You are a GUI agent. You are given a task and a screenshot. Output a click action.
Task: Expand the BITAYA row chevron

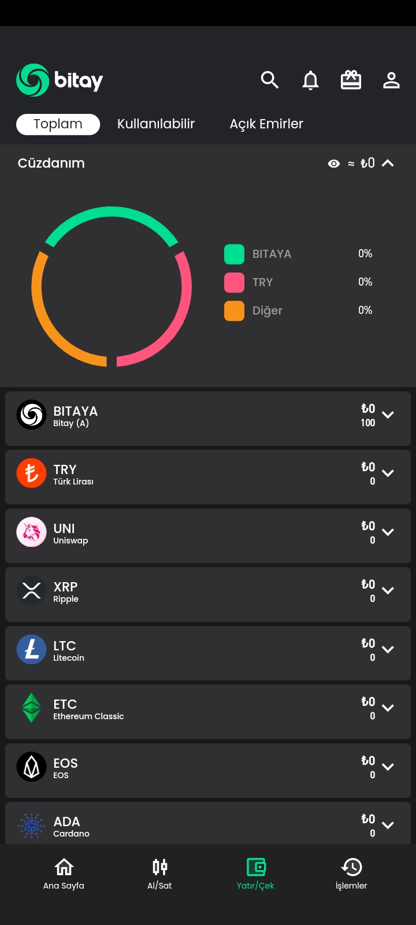tap(388, 415)
